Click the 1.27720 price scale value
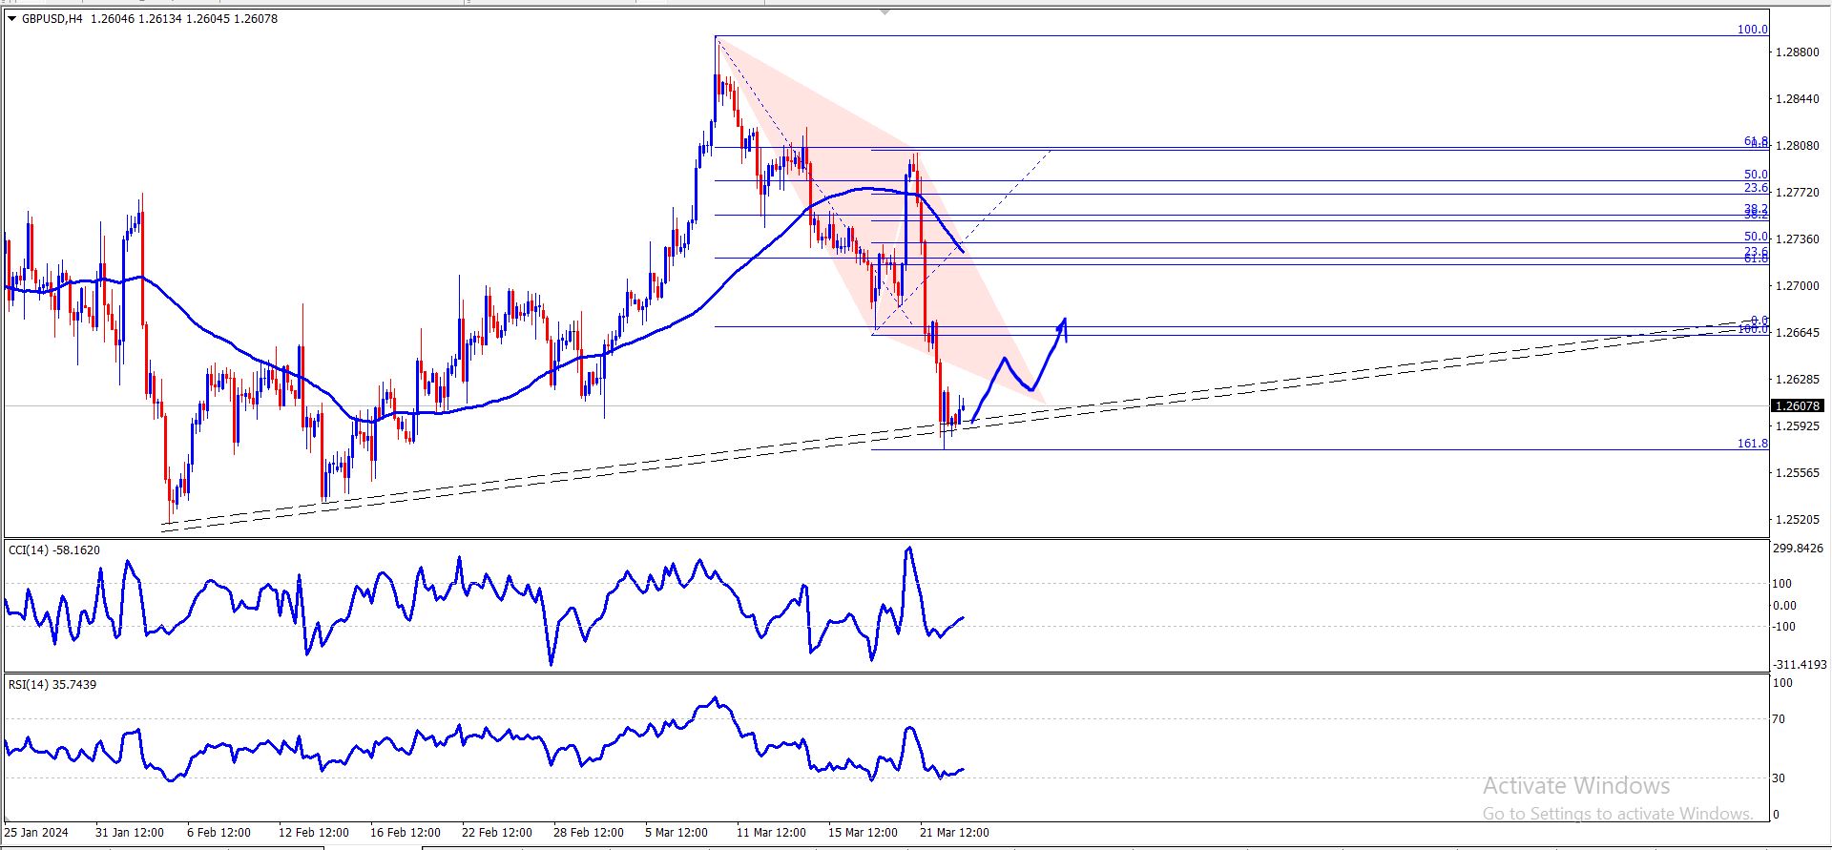The image size is (1832, 850). [1797, 193]
